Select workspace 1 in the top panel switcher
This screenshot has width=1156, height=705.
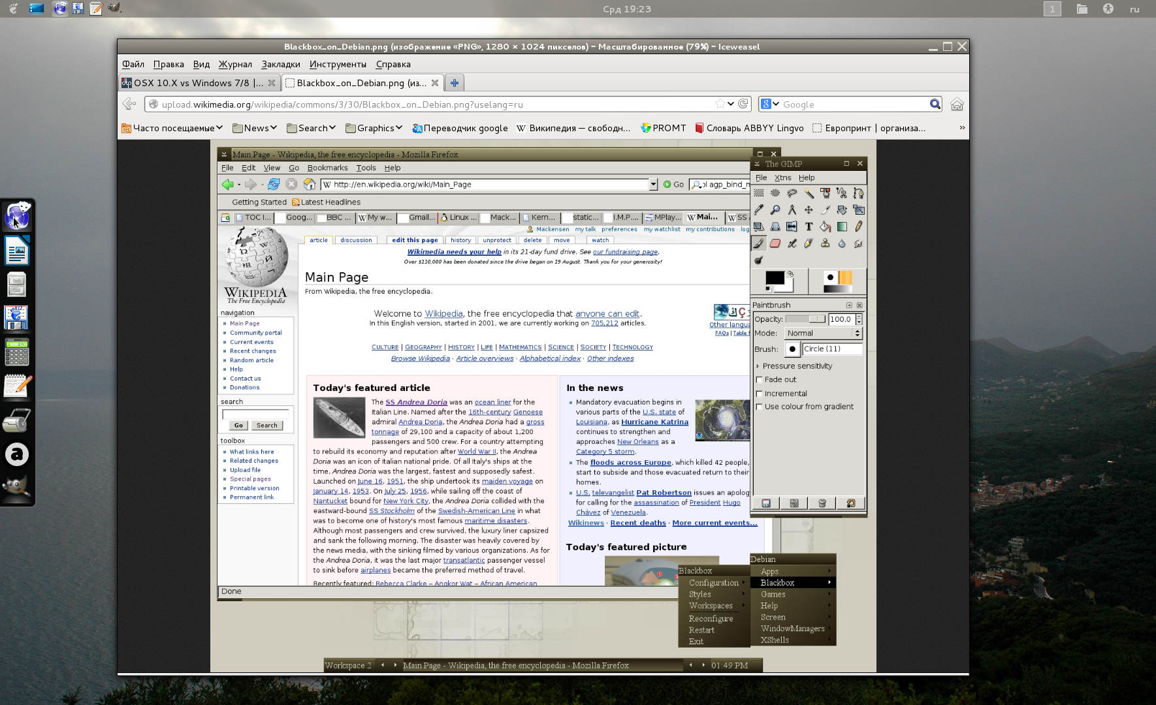[1052, 9]
